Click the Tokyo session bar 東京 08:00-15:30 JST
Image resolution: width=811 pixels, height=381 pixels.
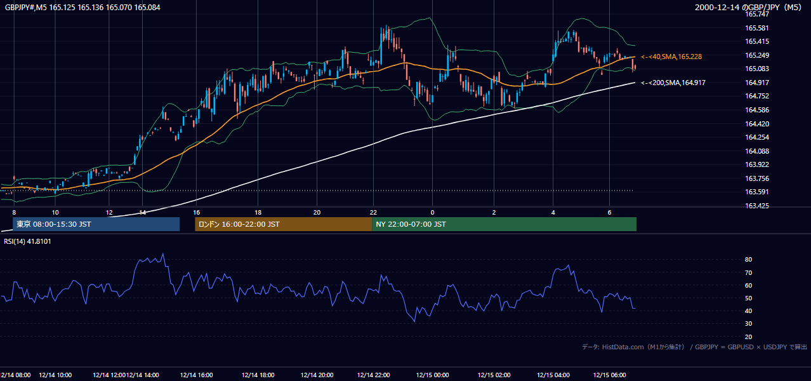96,224
